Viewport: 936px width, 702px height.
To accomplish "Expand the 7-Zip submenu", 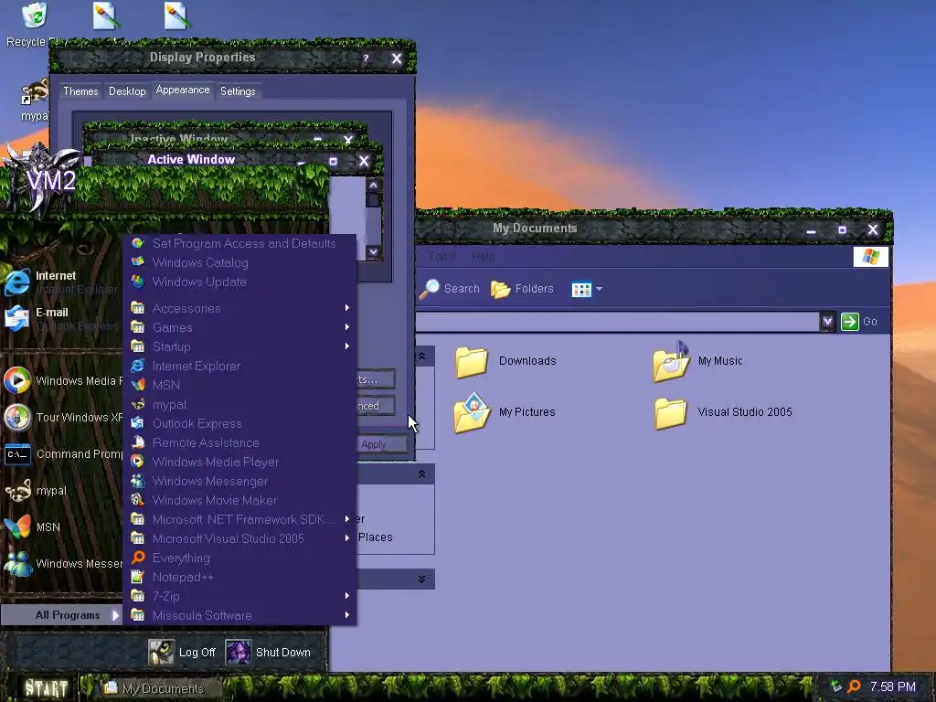I will coord(239,596).
